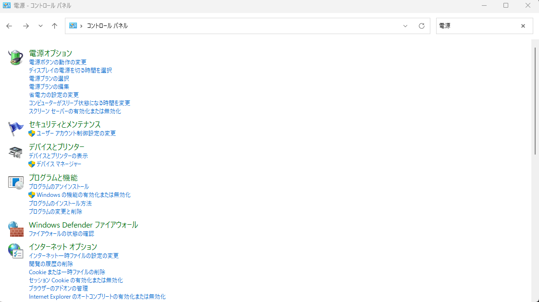Screen dimensions: 539x302
Task: Expand the address bar history dropdown
Action: point(405,26)
